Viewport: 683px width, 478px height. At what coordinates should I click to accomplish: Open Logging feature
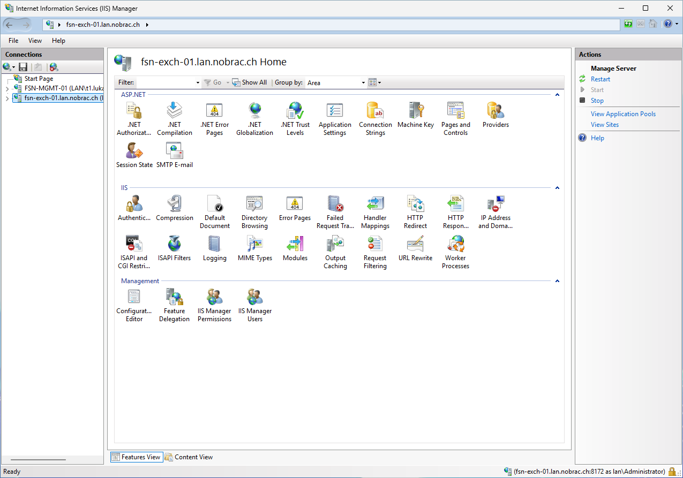(214, 248)
